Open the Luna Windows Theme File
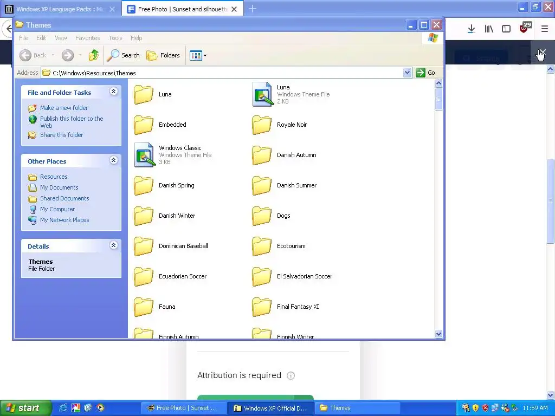This screenshot has height=416, width=555. point(291,94)
